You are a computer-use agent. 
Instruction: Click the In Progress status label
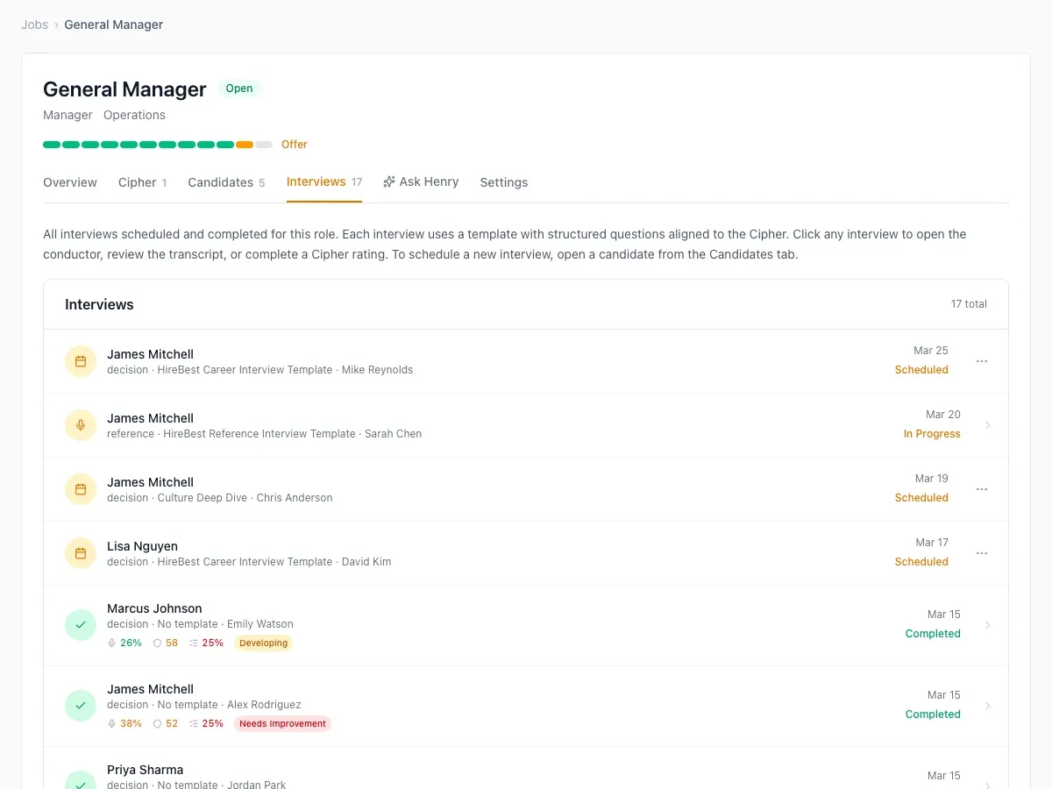(932, 434)
